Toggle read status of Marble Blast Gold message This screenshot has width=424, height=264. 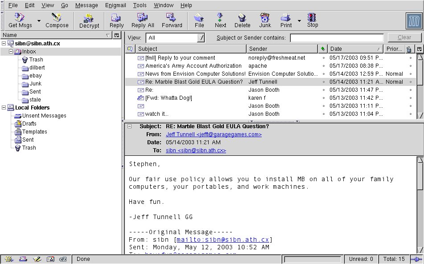323,82
